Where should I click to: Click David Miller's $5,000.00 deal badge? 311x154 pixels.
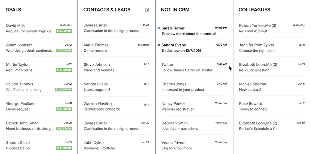coord(64,31)
